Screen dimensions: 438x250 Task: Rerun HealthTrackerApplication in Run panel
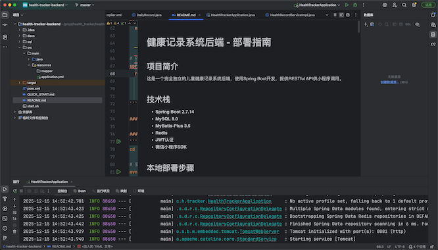[x=15, y=191]
